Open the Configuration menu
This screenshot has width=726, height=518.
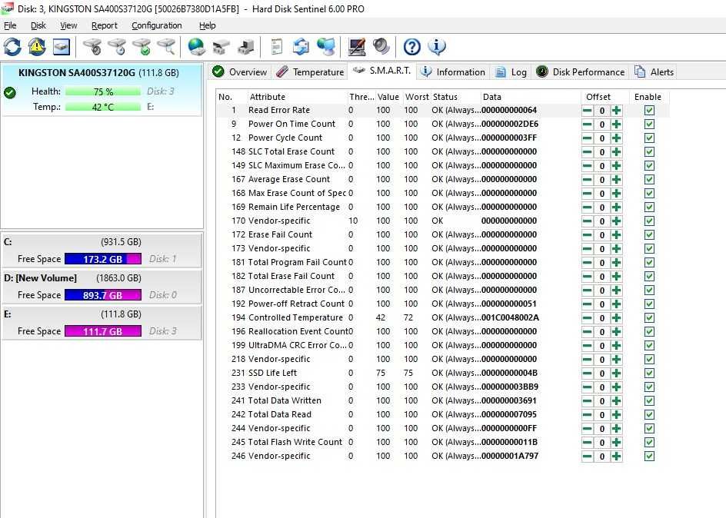click(x=156, y=25)
